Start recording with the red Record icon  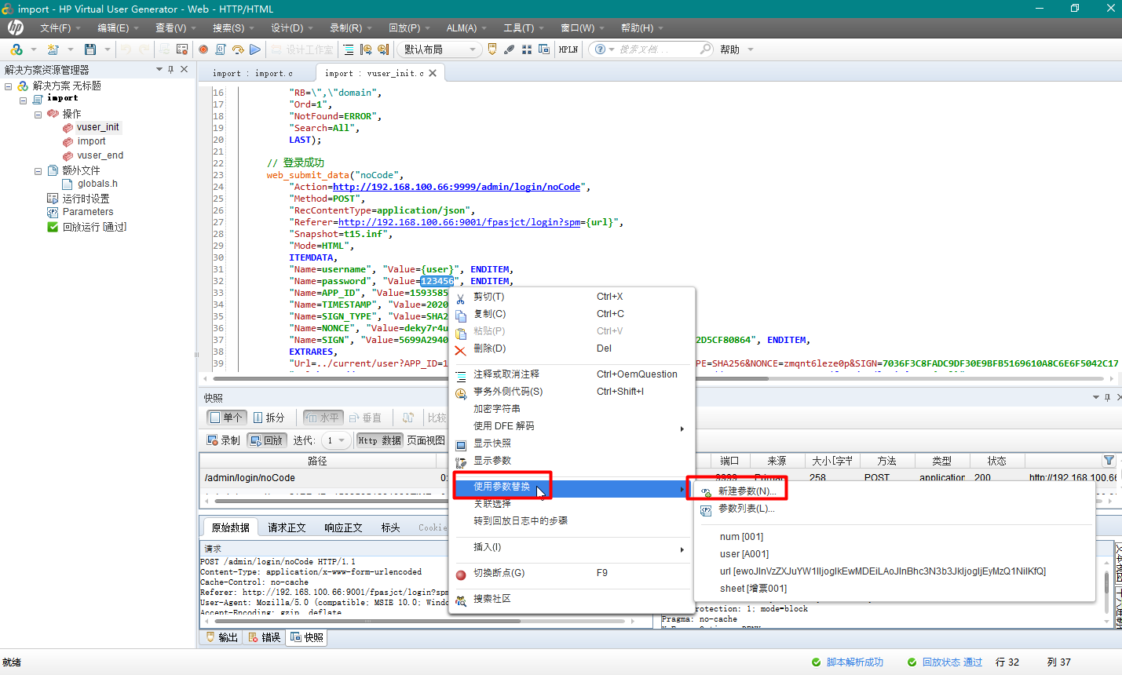(202, 49)
